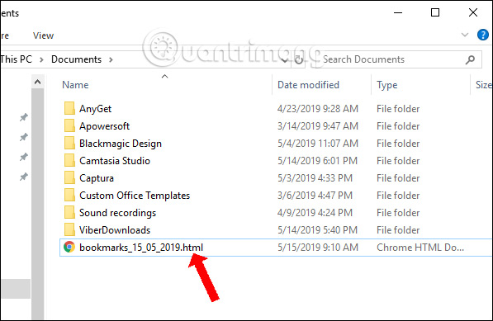The image size is (493, 321).
Task: Close the Documents window
Action: [473, 12]
